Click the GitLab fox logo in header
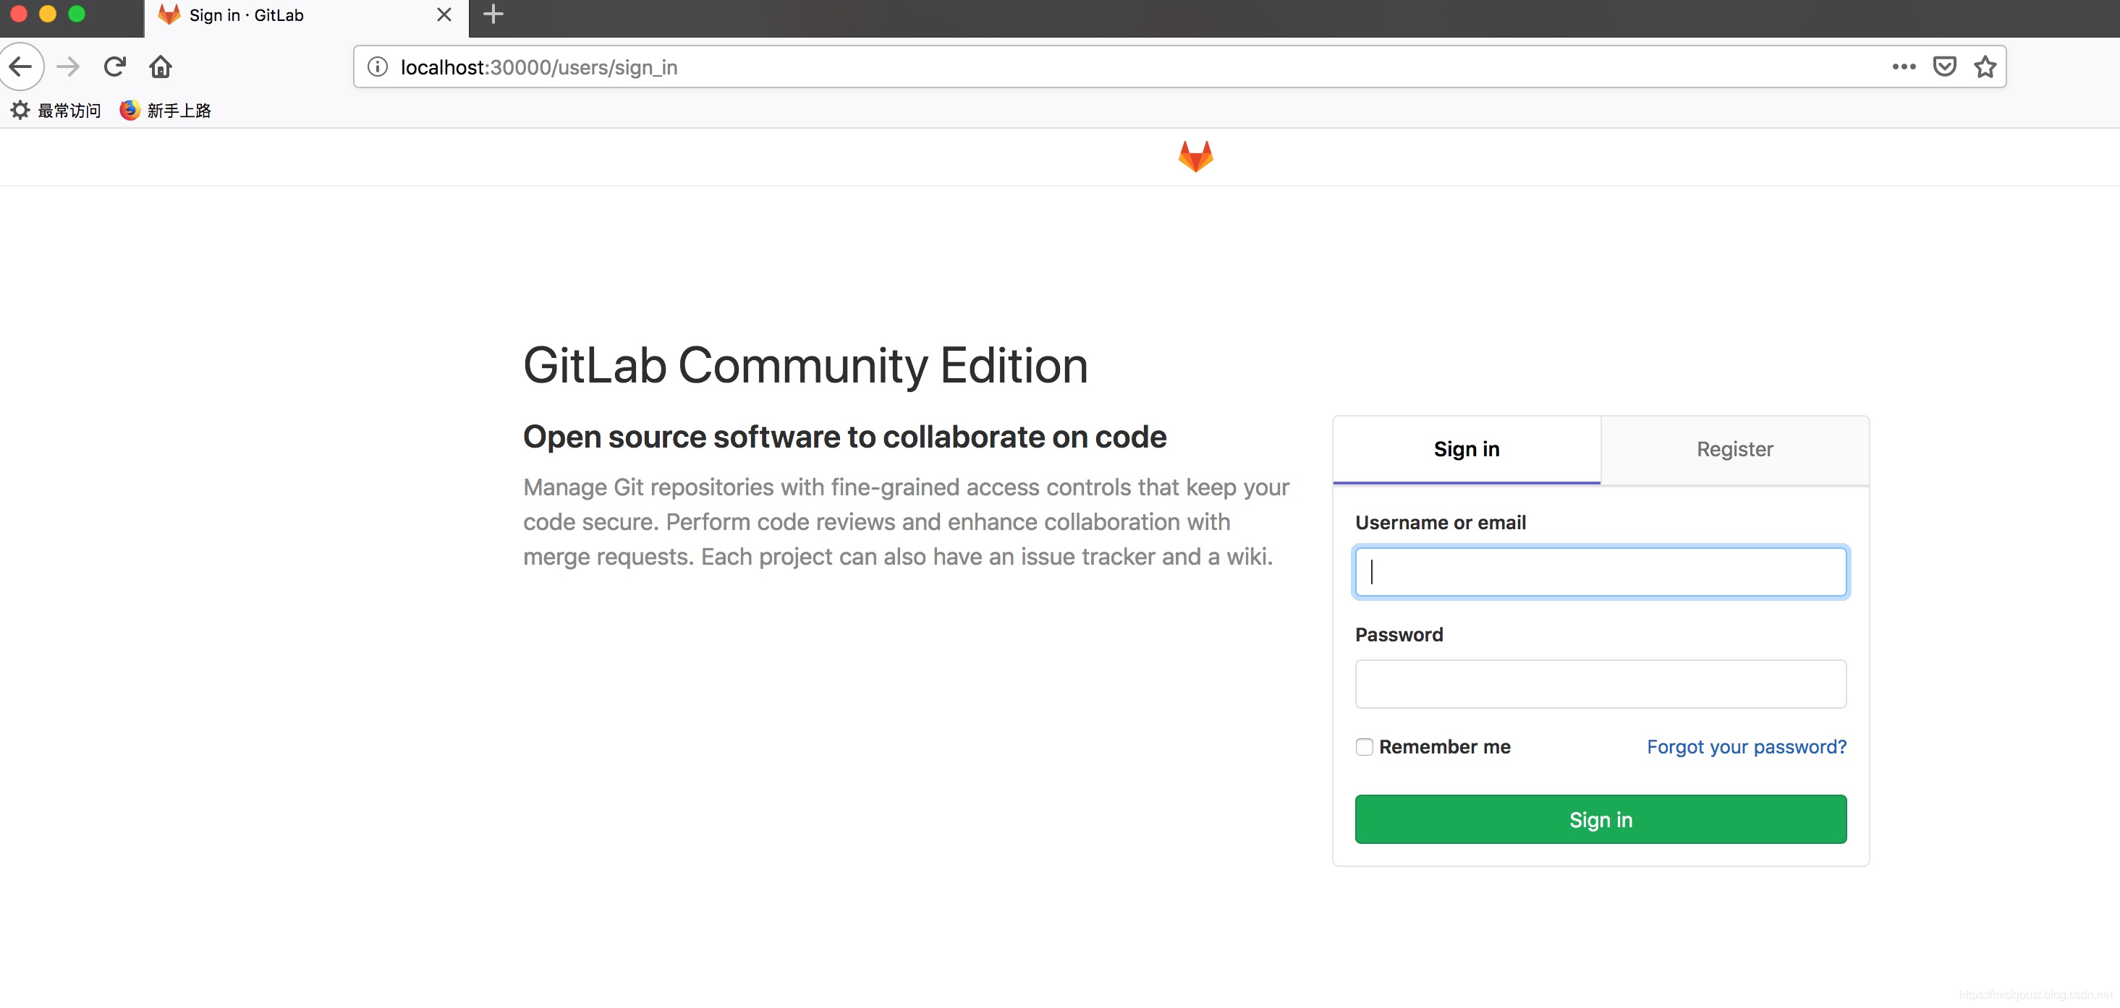Screen dimensions: 2120x1008 (1196, 156)
